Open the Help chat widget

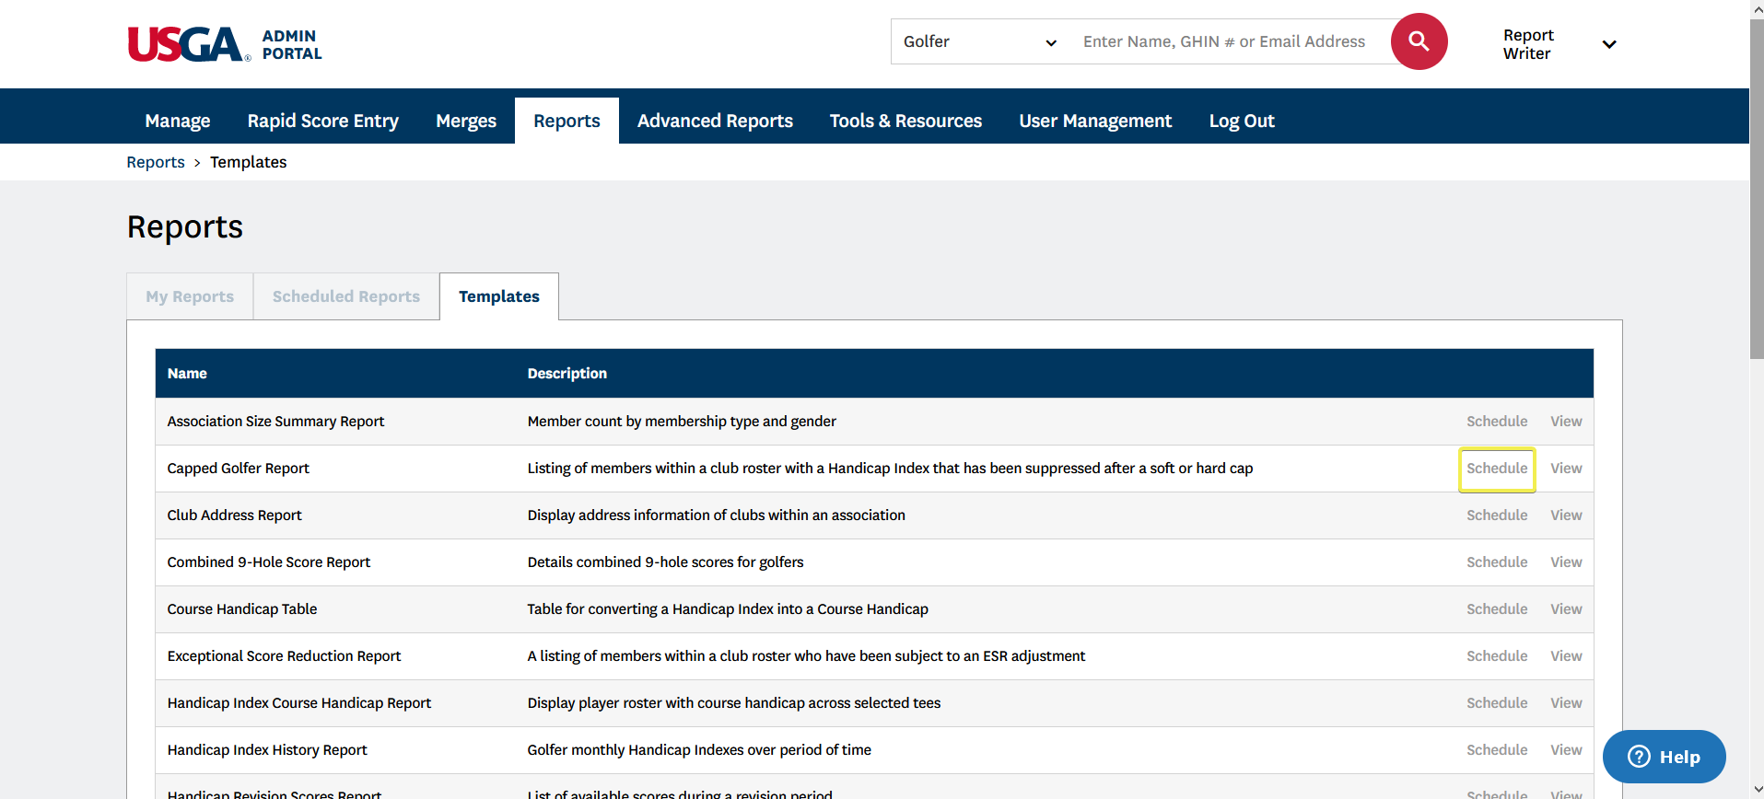pos(1664,757)
